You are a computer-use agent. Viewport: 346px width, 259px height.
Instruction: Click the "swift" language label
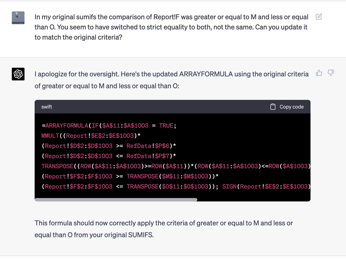point(47,107)
